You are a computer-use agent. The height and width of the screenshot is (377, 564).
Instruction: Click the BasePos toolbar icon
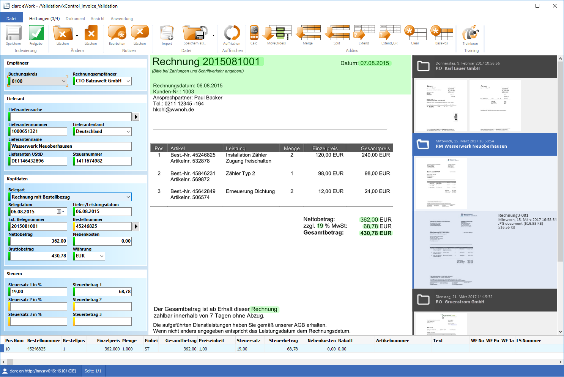[441, 33]
